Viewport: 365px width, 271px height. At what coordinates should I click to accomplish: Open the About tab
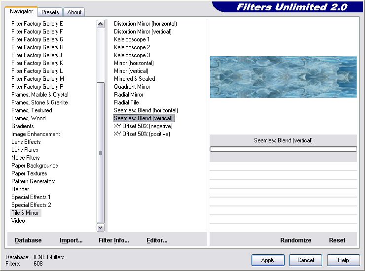pos(74,12)
